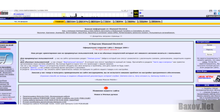The height and width of the screenshot is (112, 220).
Task: Click the next capture blue arrow
Action: point(141,12)
